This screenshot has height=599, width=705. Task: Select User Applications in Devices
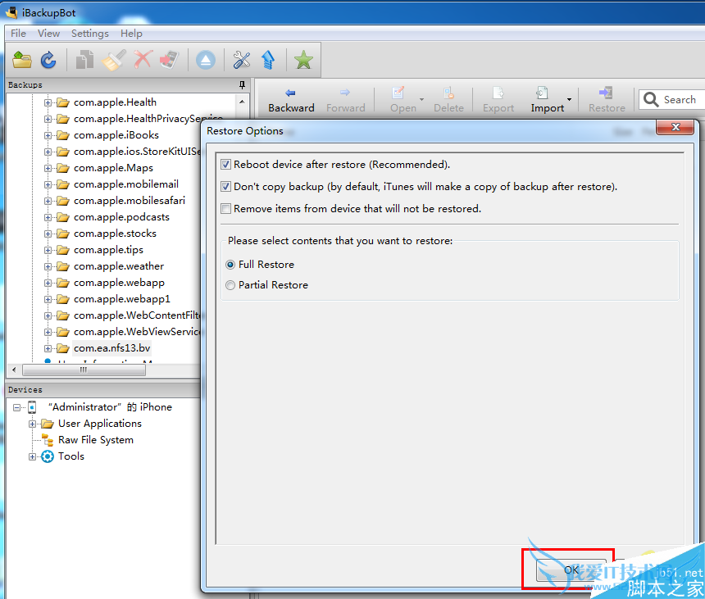click(100, 424)
